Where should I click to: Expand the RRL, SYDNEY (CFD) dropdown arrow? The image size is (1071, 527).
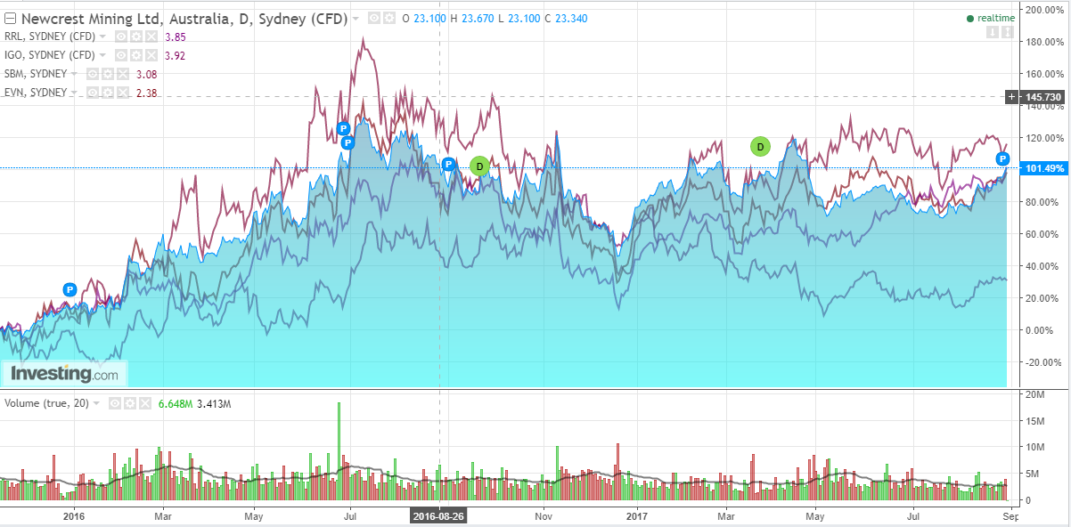click(x=102, y=36)
